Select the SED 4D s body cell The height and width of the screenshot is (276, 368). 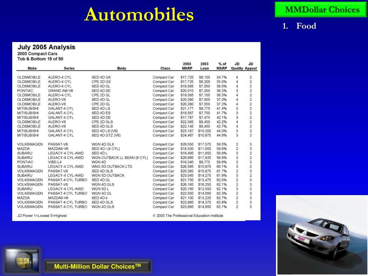[100, 198]
